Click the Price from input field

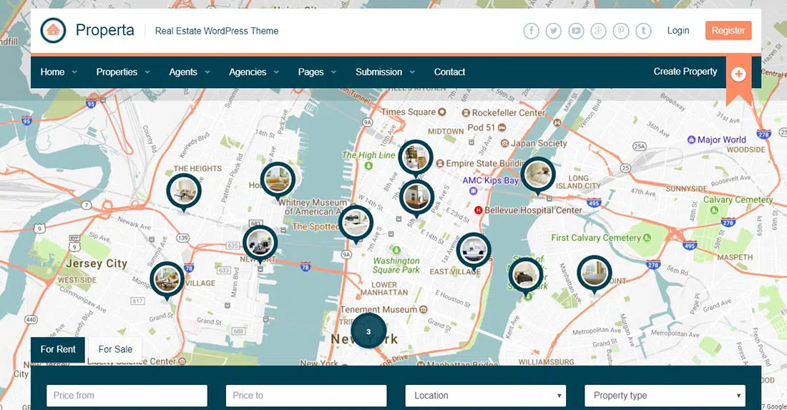[127, 396]
